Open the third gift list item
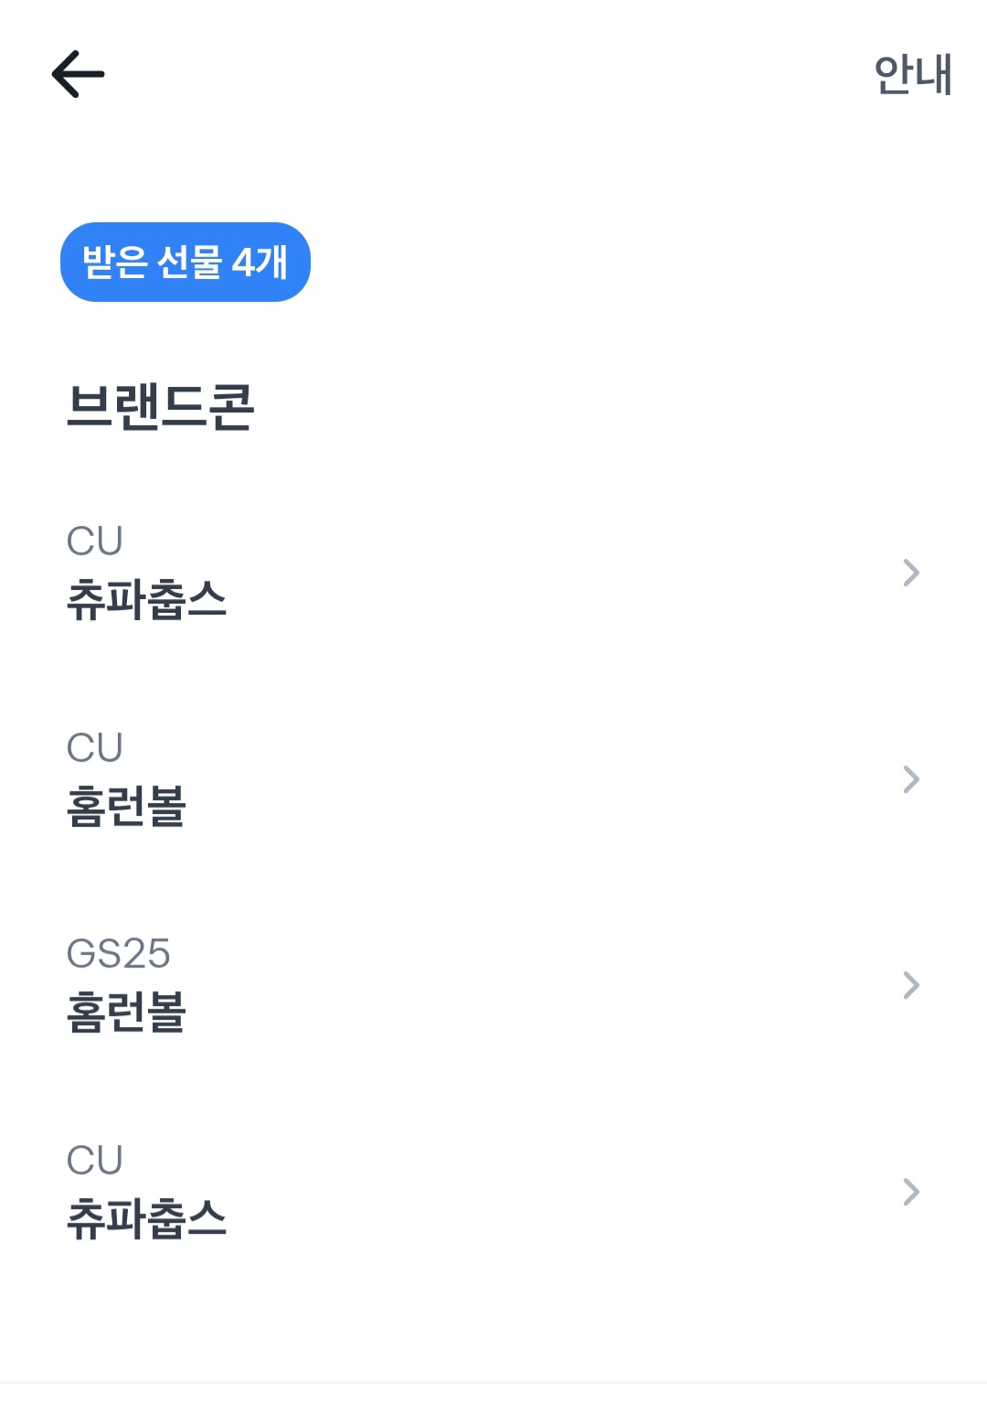Viewport: 987px width, 1424px height. 493,985
